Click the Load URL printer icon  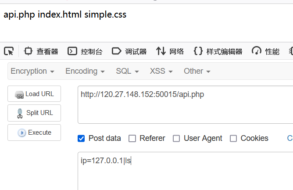click(x=19, y=95)
